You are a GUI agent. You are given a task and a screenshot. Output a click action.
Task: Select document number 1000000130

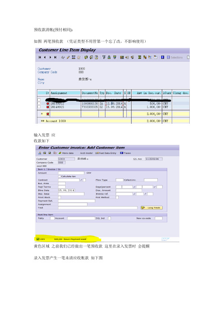pos(90,104)
